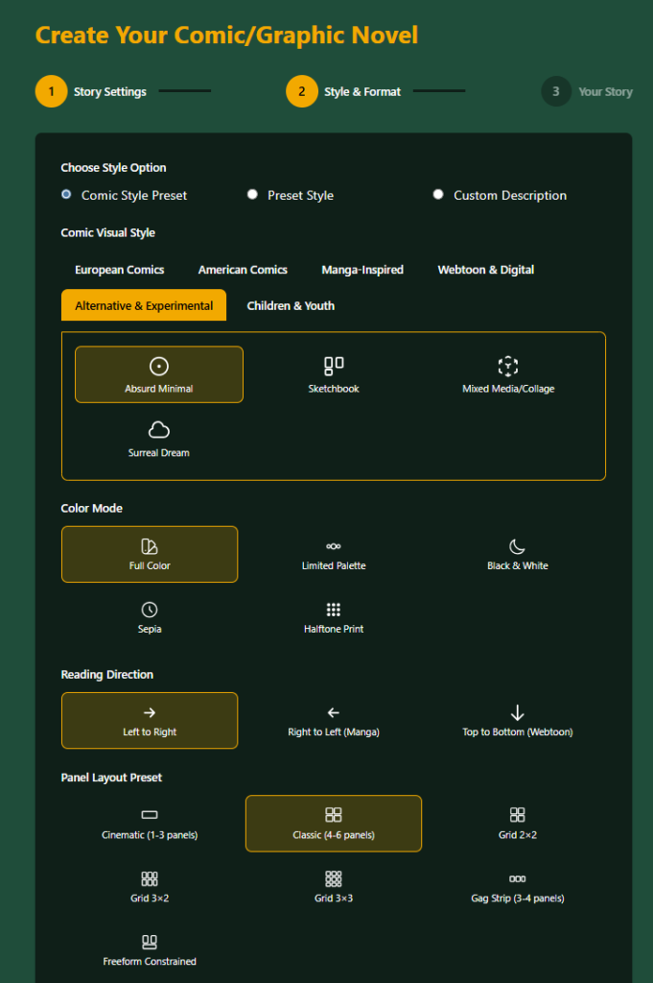Select the Black & White moon icon

point(517,546)
